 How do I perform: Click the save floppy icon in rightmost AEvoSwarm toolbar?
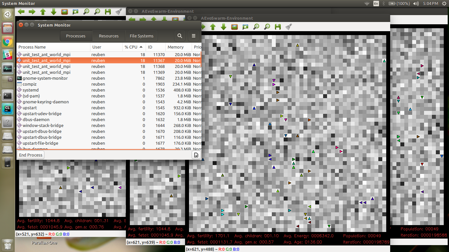point(278,27)
